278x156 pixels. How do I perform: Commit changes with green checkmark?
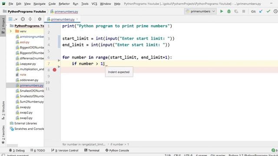268,11
